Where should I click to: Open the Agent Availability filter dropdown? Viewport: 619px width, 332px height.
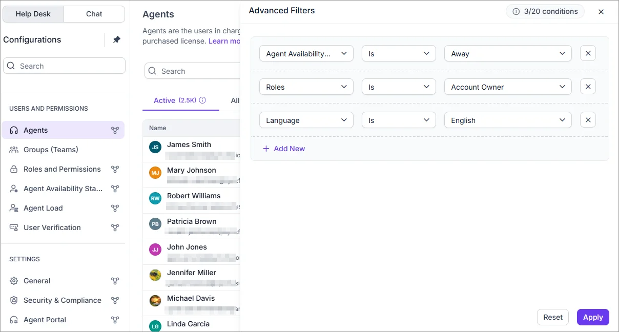pos(306,53)
